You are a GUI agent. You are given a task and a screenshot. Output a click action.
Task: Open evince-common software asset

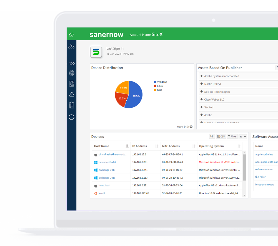[264, 169]
